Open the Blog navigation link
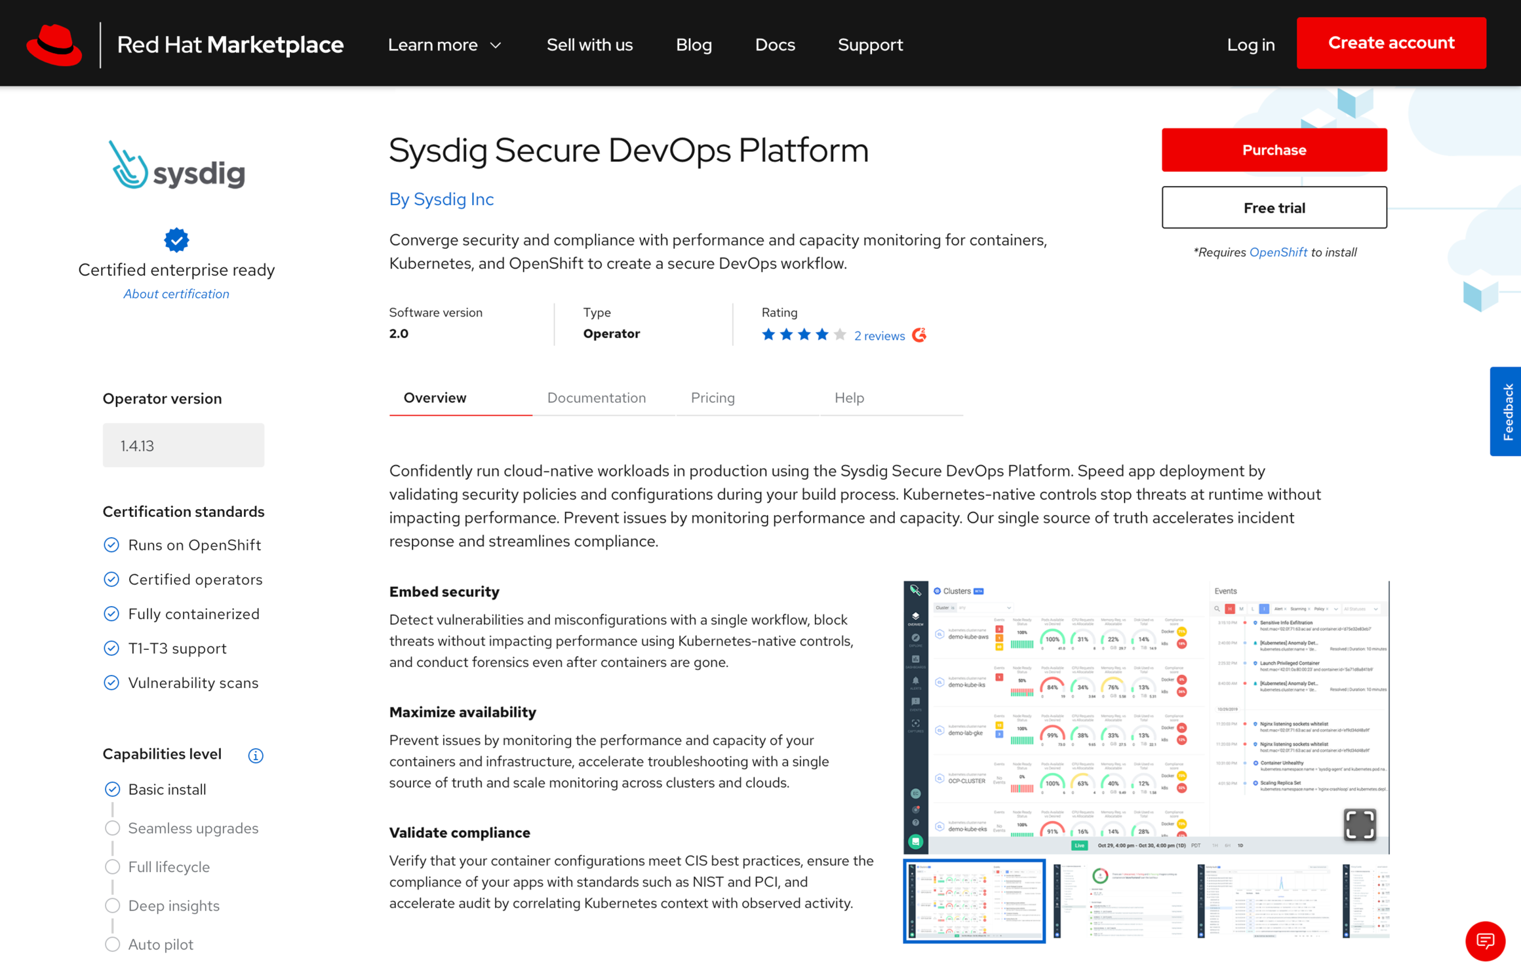Image resolution: width=1521 pixels, height=969 pixels. 694,45
